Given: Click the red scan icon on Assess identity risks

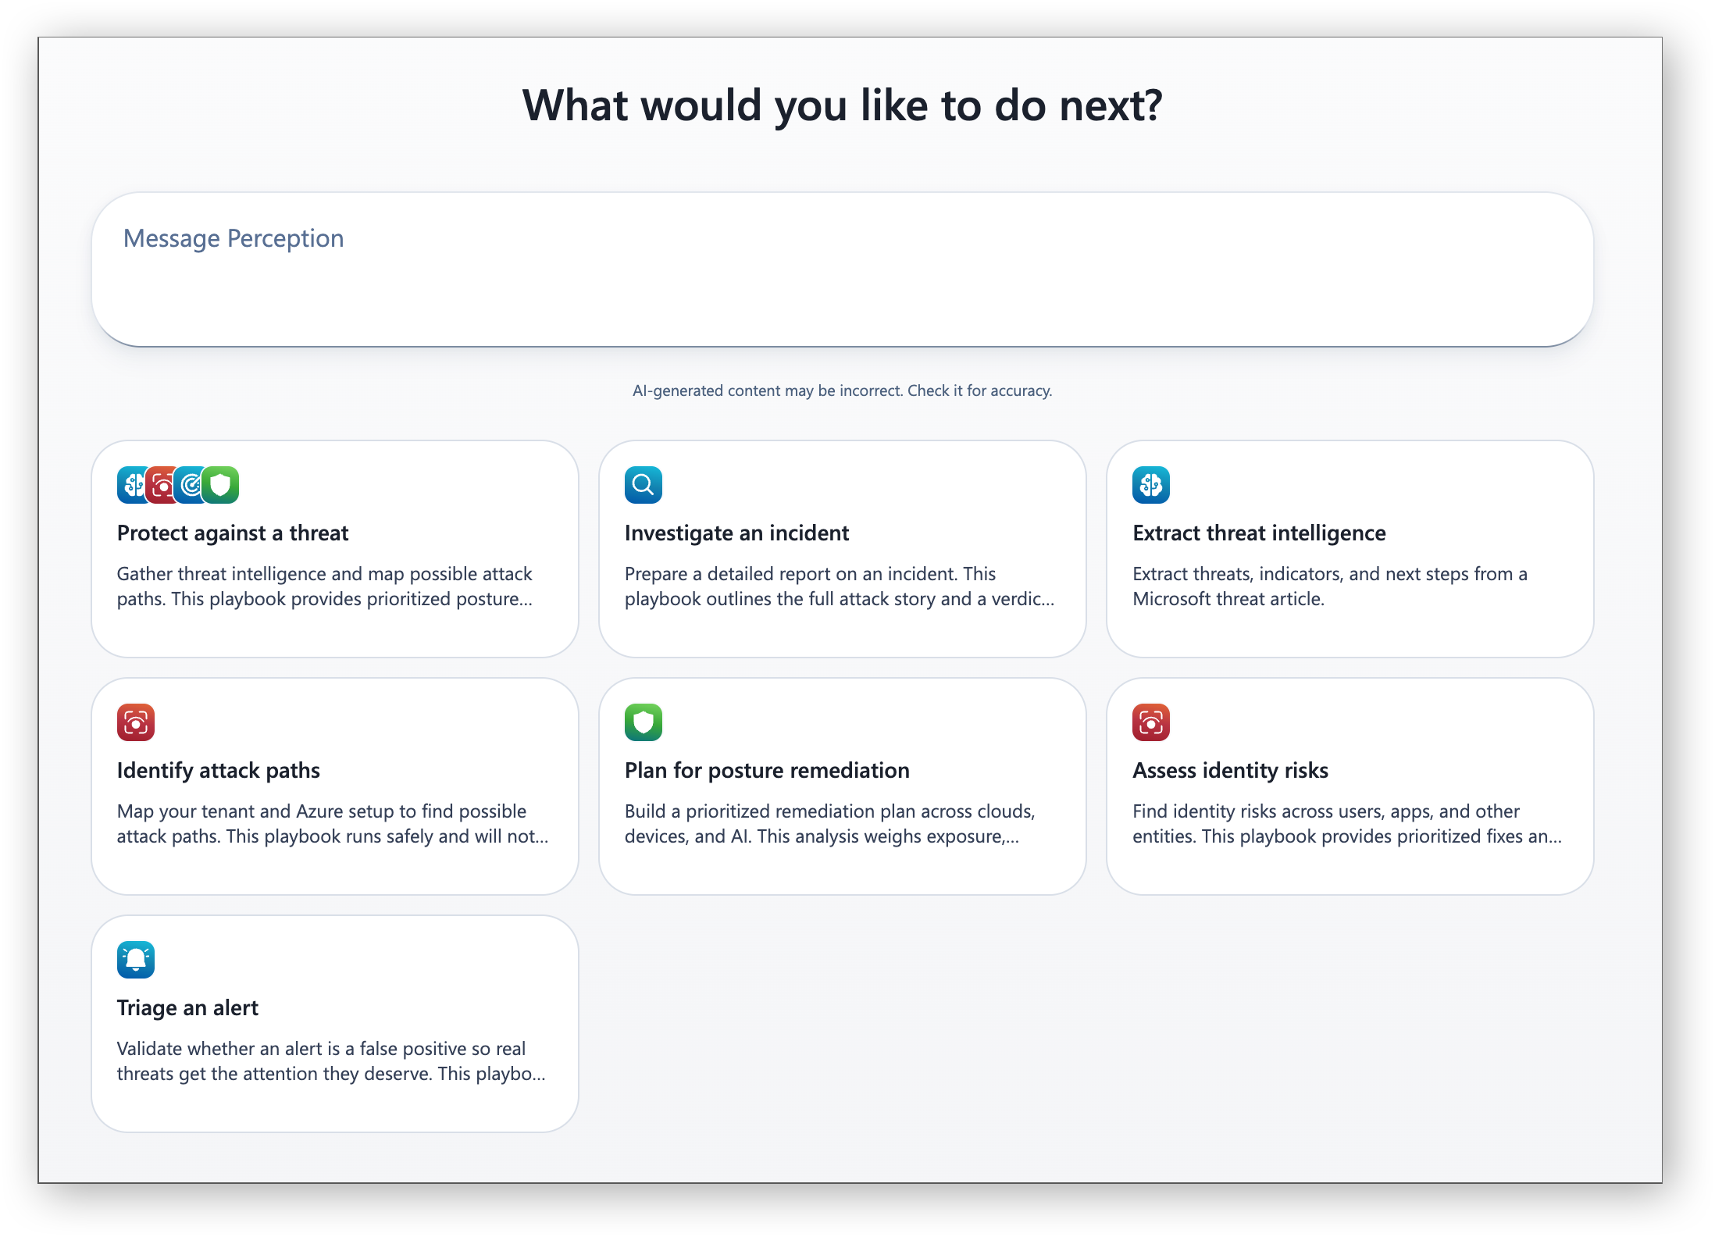Looking at the screenshot, I should coord(1151,722).
